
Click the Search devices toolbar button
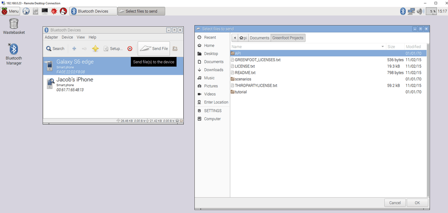pos(55,49)
